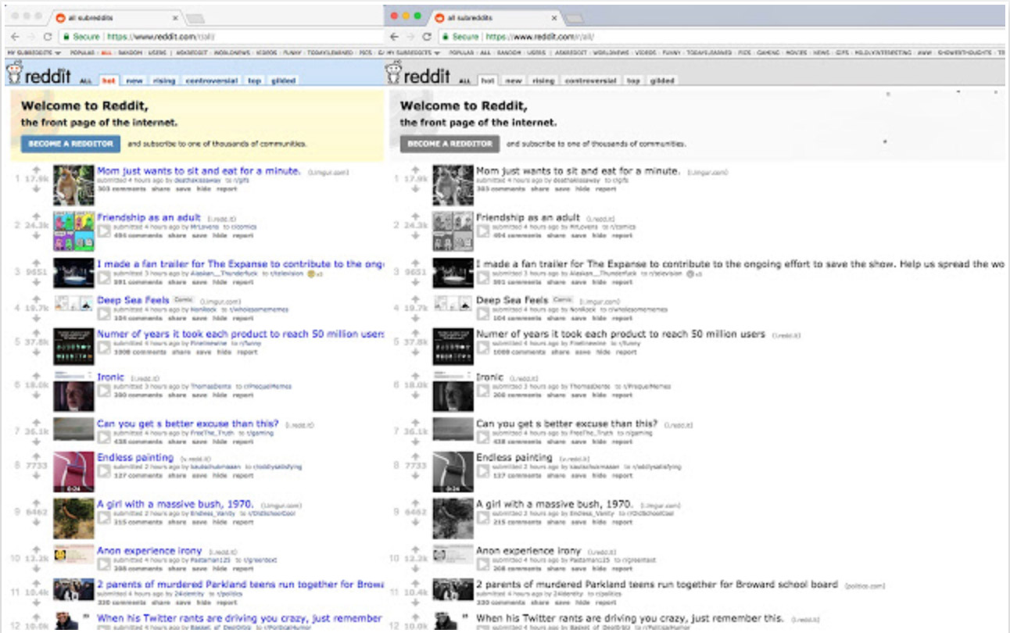Screen dimensions: 1010x633
Task: Click the address bar in the left window
Action: (219, 37)
